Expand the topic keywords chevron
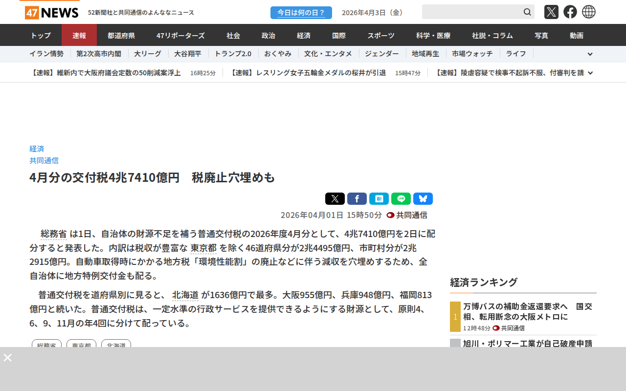 click(590, 54)
